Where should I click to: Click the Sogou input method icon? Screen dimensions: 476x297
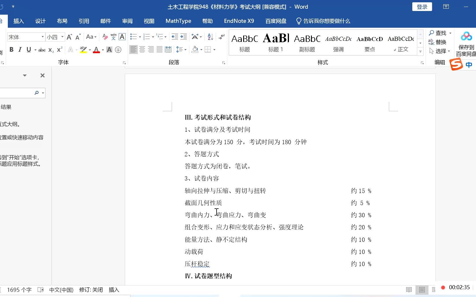click(456, 64)
